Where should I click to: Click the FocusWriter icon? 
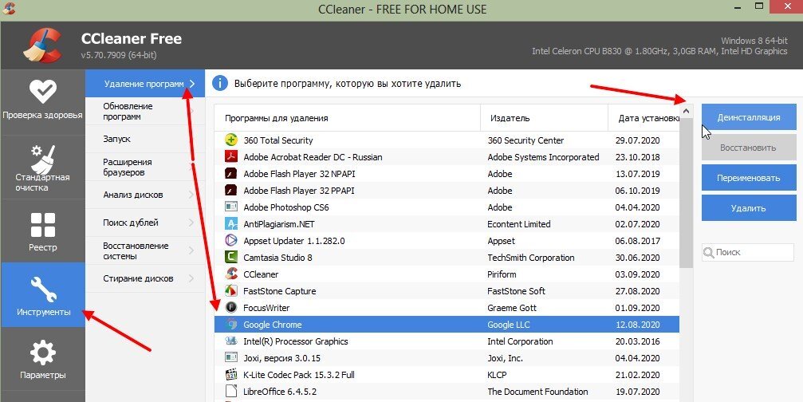(x=231, y=307)
